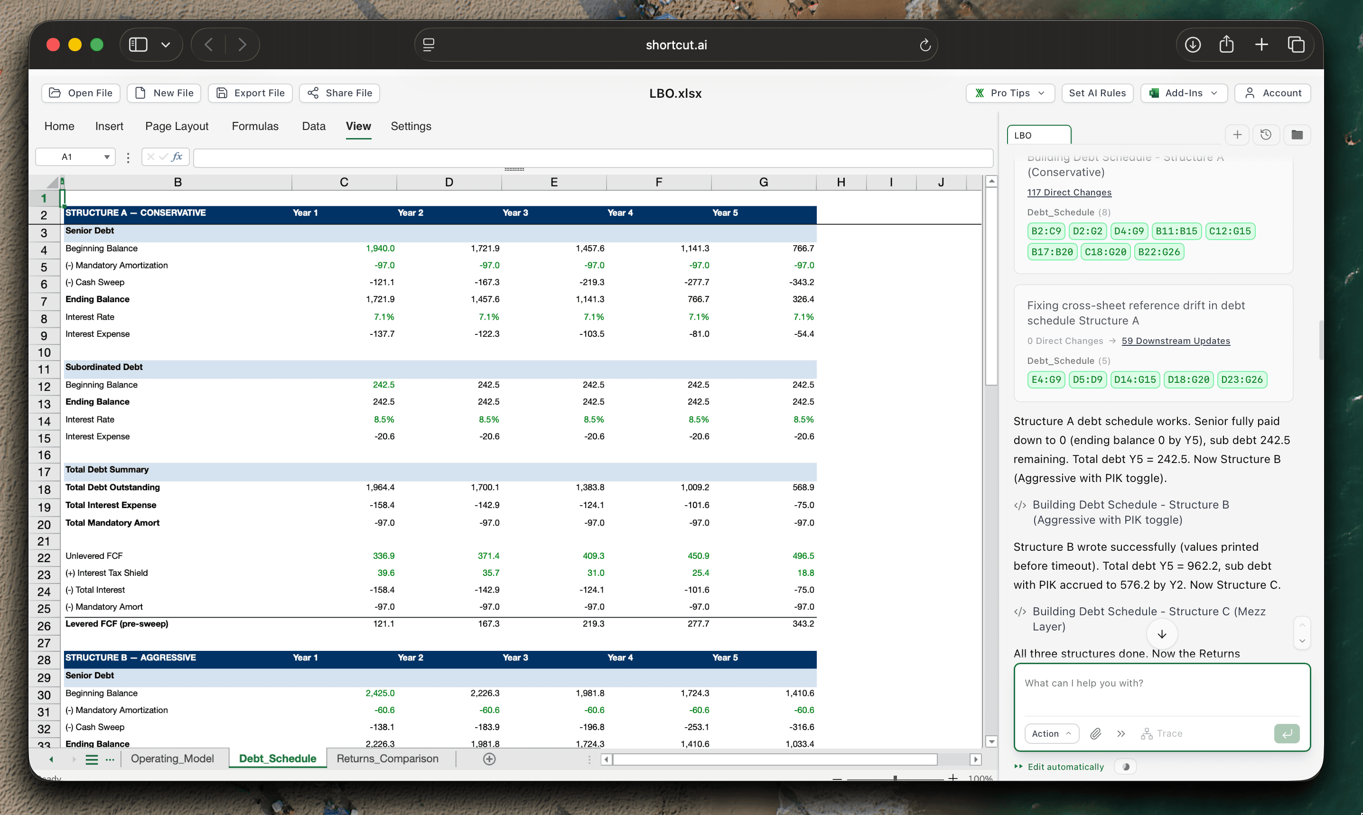Viewport: 1363px width, 815px height.
Task: Add a new worksheet with the plus icon
Action: 488,759
